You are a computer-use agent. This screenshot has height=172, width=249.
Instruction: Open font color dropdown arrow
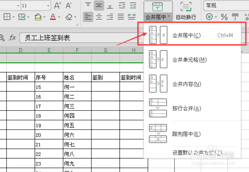(59, 17)
